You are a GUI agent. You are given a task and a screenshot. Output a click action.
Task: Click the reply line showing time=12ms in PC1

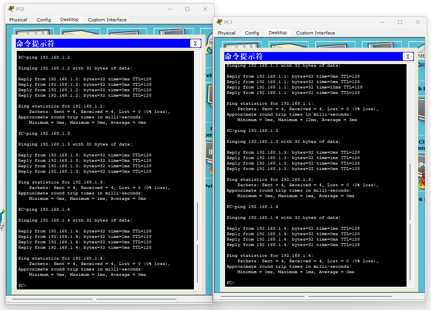pos(294,87)
